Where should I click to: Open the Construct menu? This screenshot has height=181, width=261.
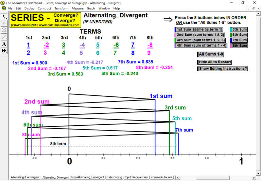coord(45,8)
